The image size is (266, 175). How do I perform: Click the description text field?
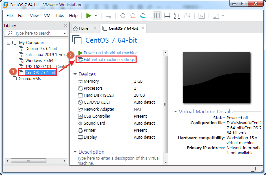click(118, 161)
